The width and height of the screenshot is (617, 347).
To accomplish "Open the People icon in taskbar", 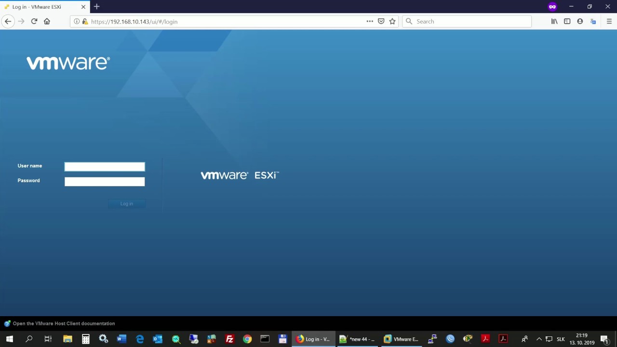I will [x=524, y=339].
